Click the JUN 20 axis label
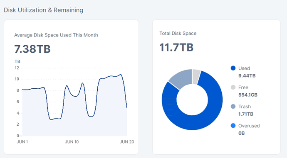Screen dimensions: 287x158 point(127,142)
